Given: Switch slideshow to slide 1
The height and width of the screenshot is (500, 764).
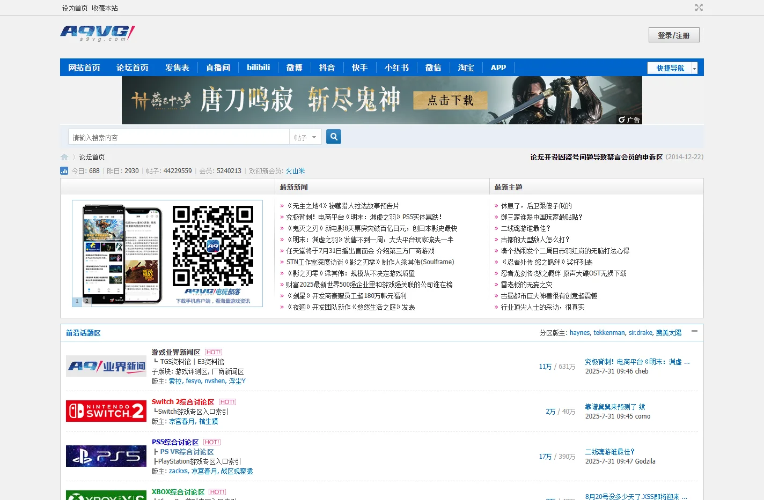Looking at the screenshot, I should [x=77, y=301].
